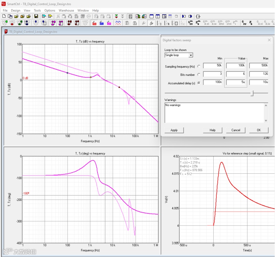The image size is (275, 257).
Task: Select the Sampling frequency sweep radio button
Action: [199, 66]
